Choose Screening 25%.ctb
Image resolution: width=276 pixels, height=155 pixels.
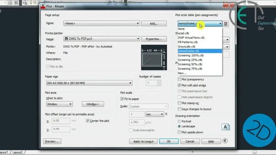[200, 60]
